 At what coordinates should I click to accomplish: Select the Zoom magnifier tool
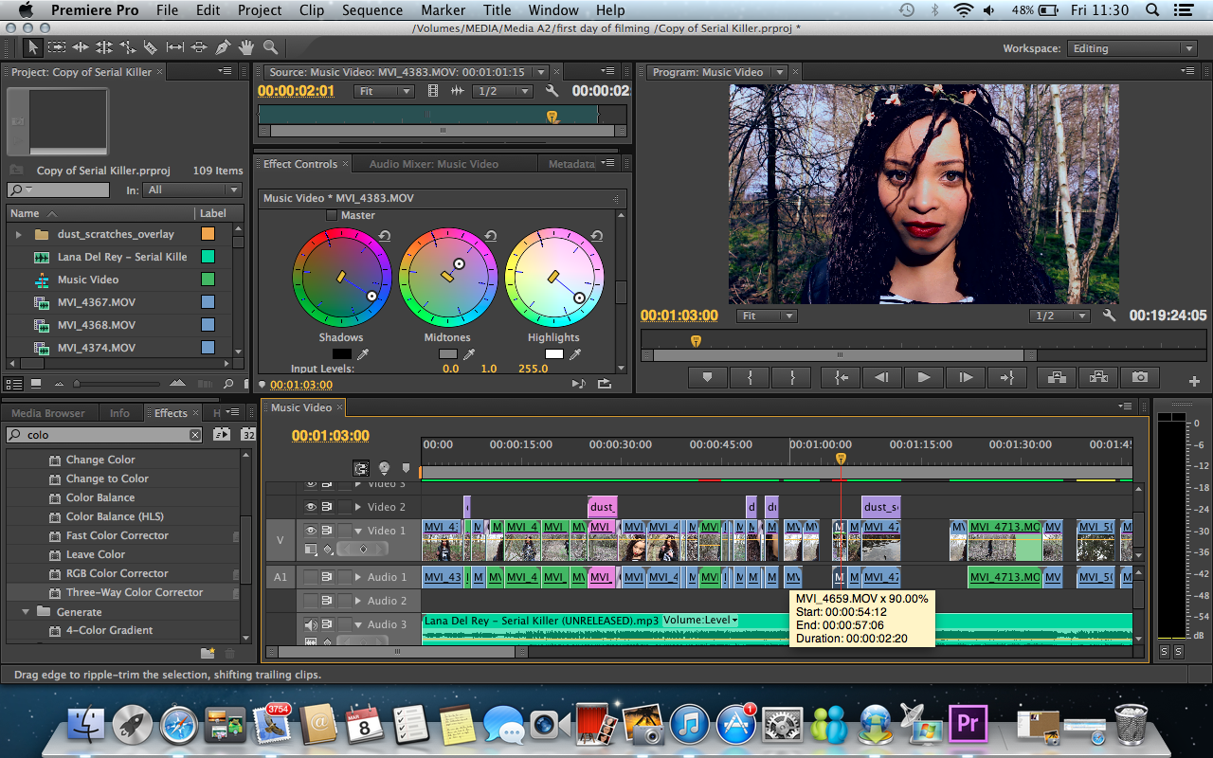click(x=270, y=47)
